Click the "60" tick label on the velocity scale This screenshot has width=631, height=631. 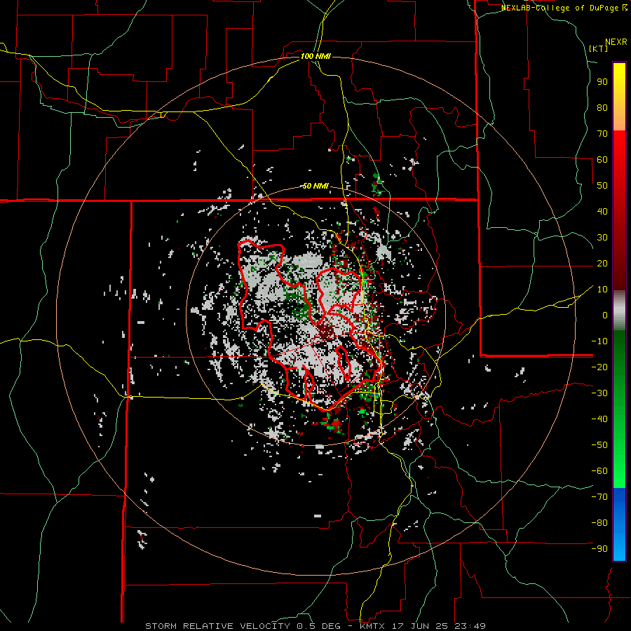click(602, 159)
